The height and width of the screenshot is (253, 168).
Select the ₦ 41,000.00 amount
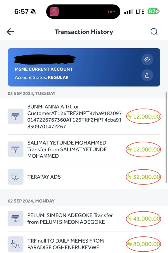point(143,219)
